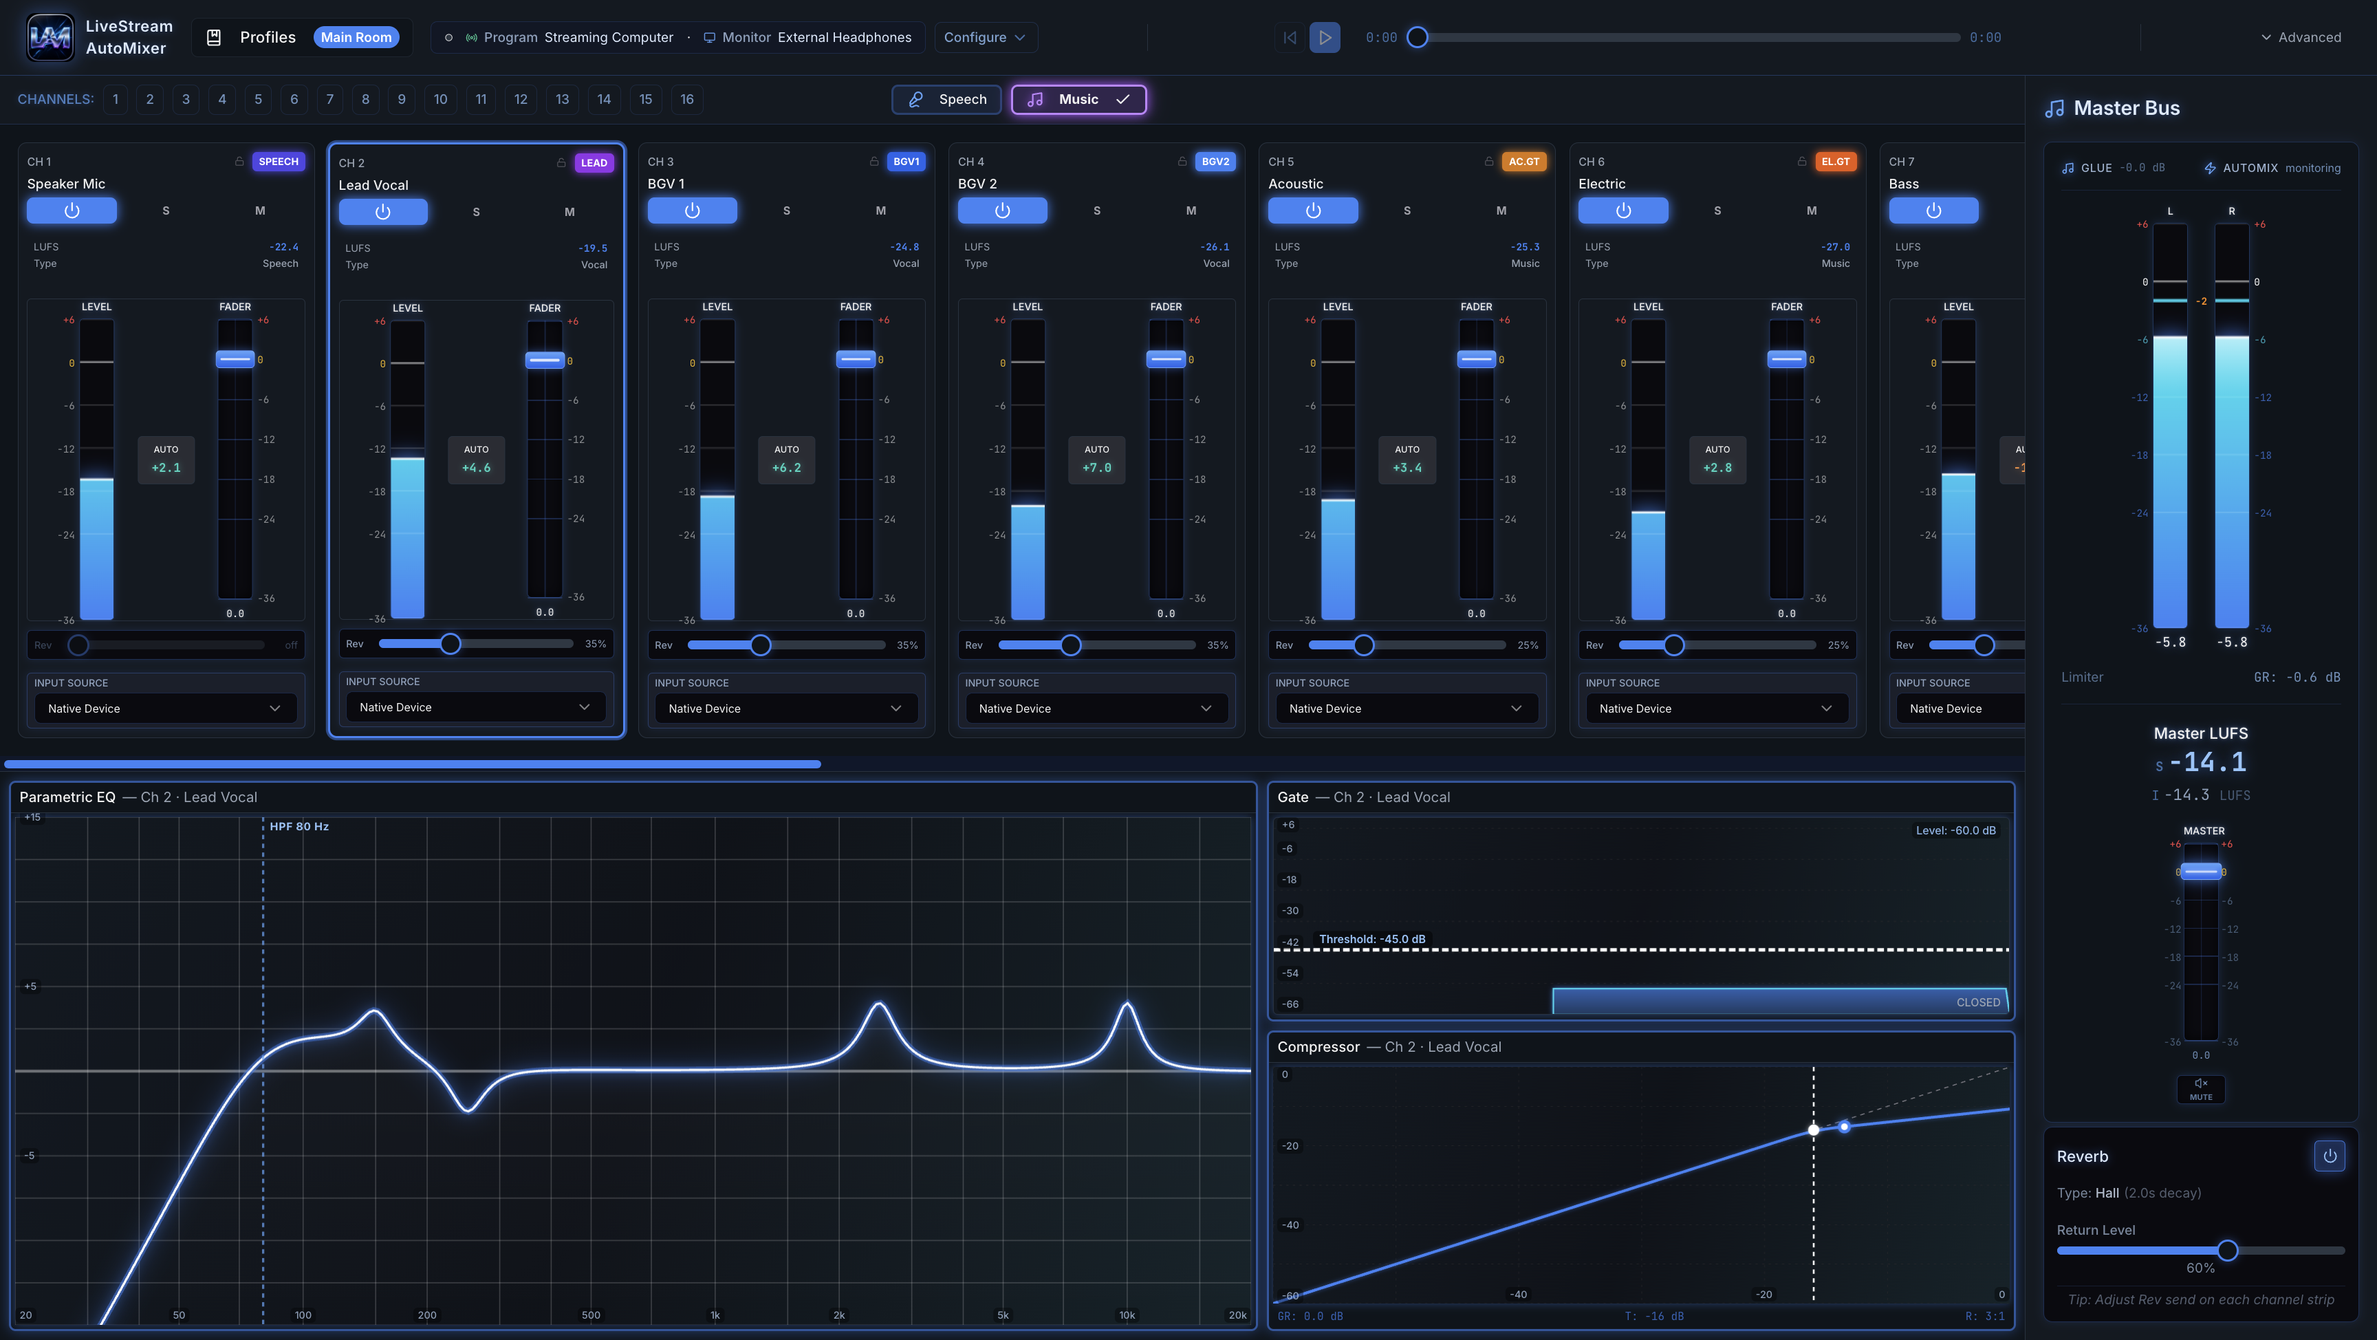Solo the Acoustic channel
Viewport: 2377px width, 1340px height.
[1407, 210]
